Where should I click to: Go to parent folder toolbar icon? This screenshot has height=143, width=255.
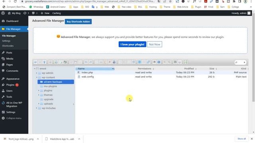(44, 62)
